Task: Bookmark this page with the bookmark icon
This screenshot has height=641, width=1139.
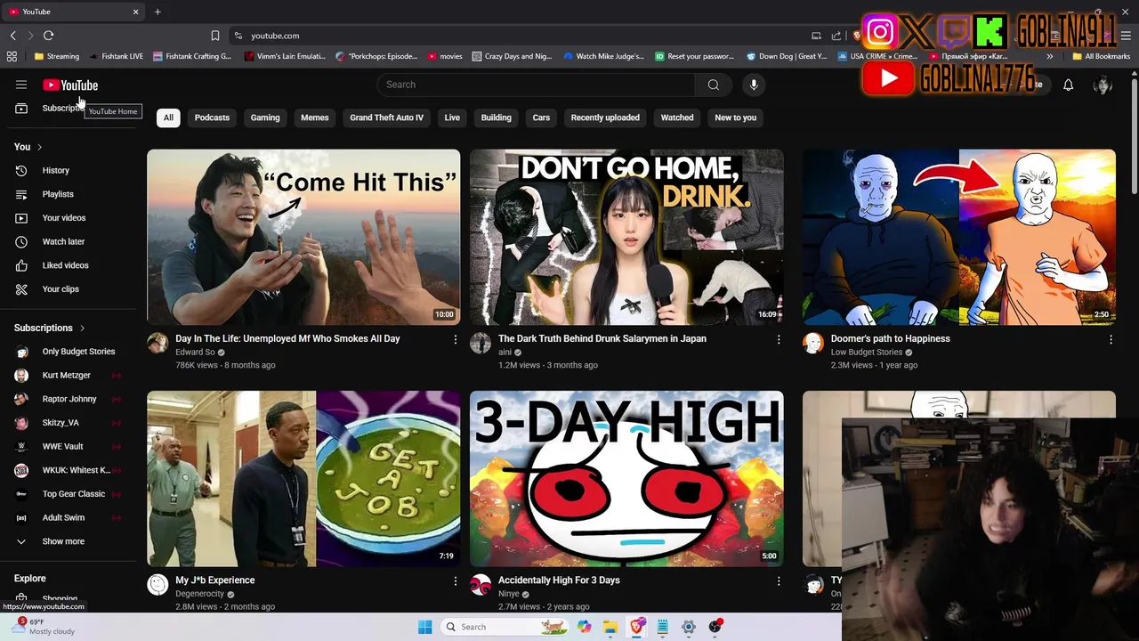Action: tap(215, 36)
